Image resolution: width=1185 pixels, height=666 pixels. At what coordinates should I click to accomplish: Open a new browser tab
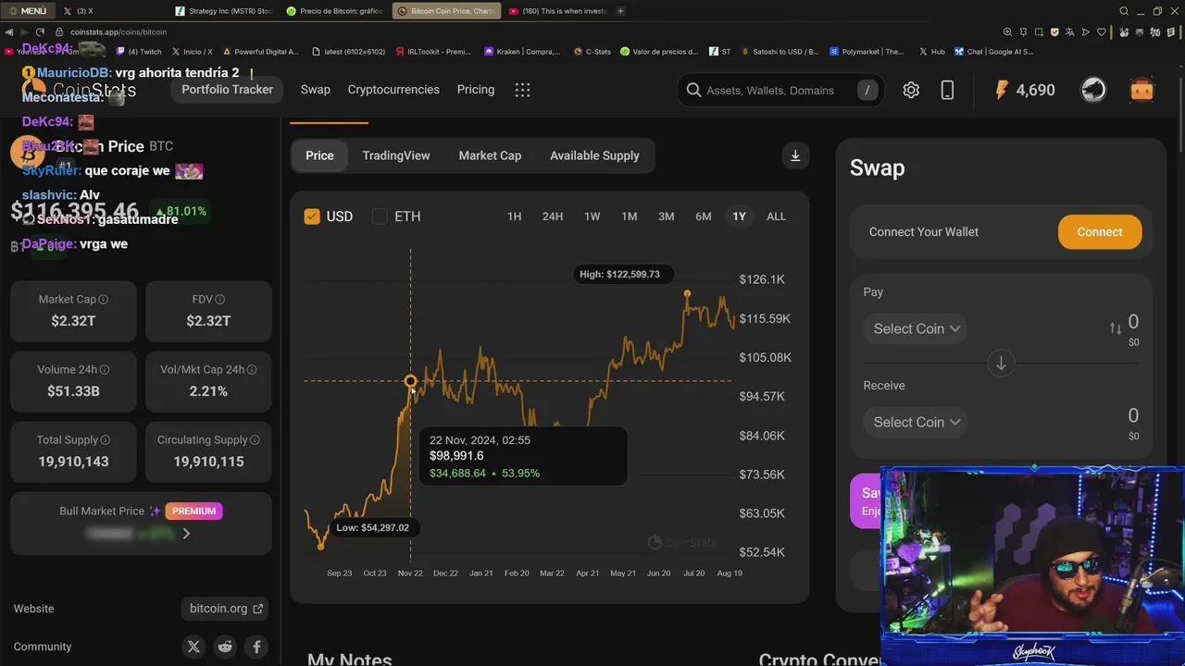[x=620, y=11]
